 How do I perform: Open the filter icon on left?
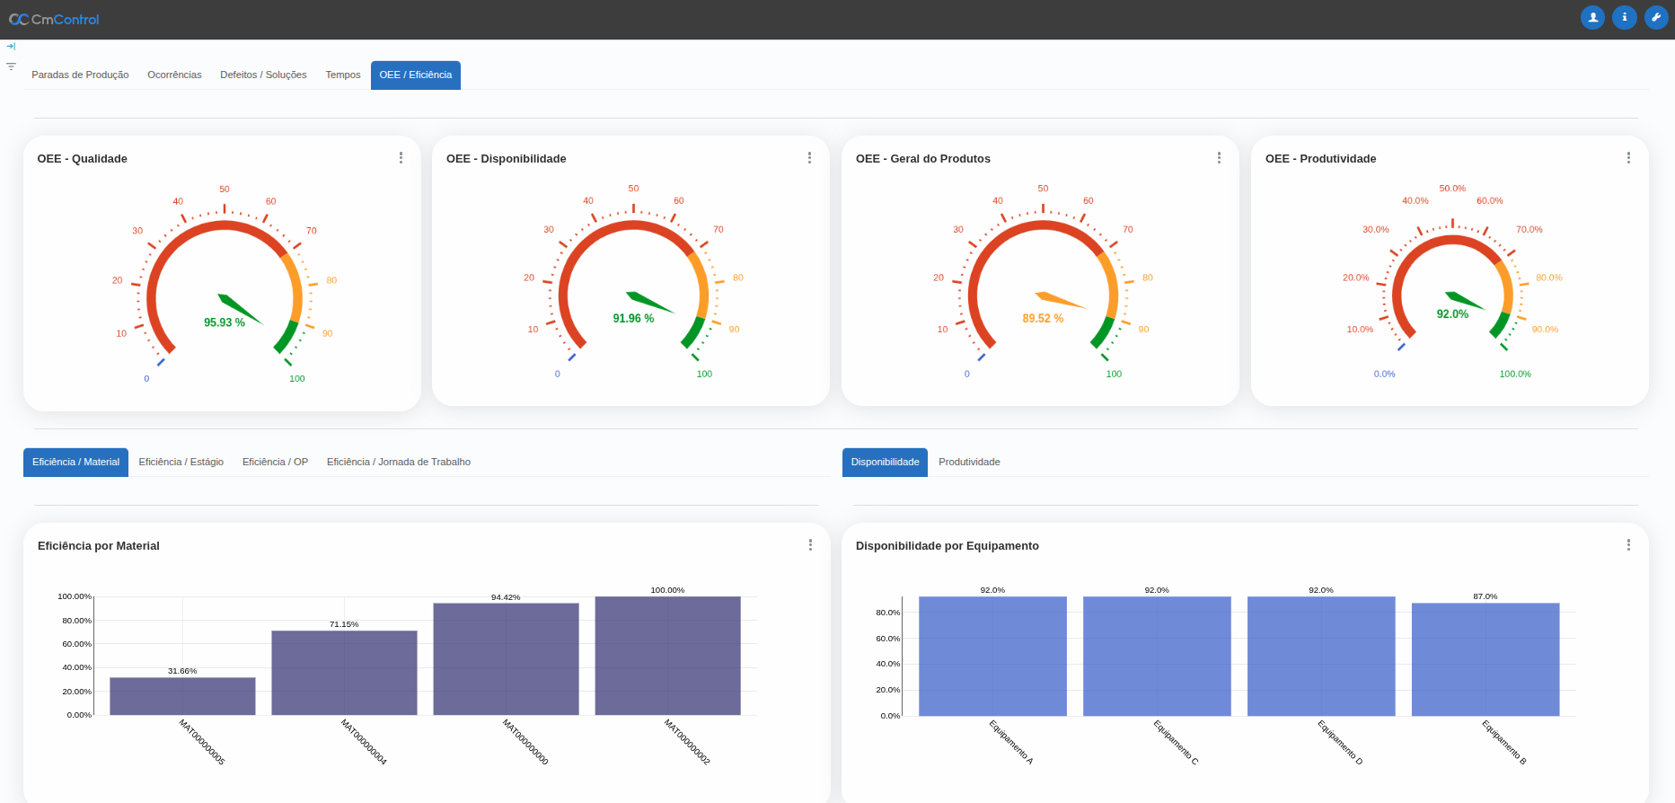point(11,66)
